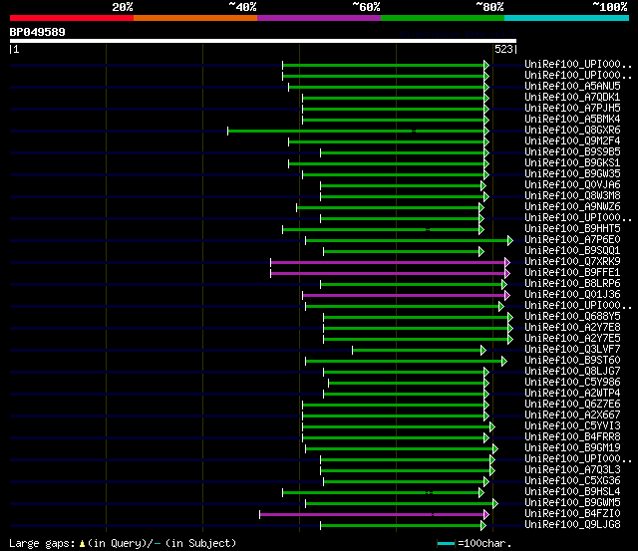638x551 pixels.
Task: Click the long green alignment bar in the Q8GXR6 row
Action: (x=357, y=131)
